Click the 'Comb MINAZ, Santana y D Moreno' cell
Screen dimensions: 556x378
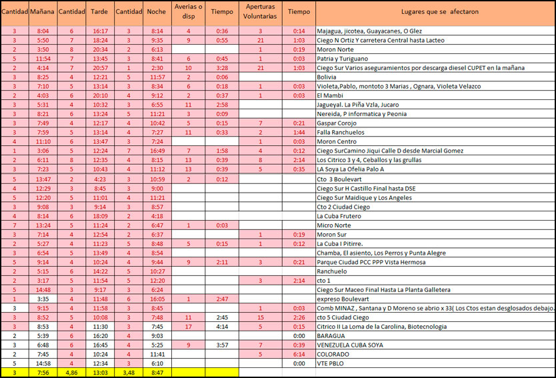pos(435,308)
